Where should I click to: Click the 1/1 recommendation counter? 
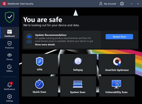coord(29,42)
